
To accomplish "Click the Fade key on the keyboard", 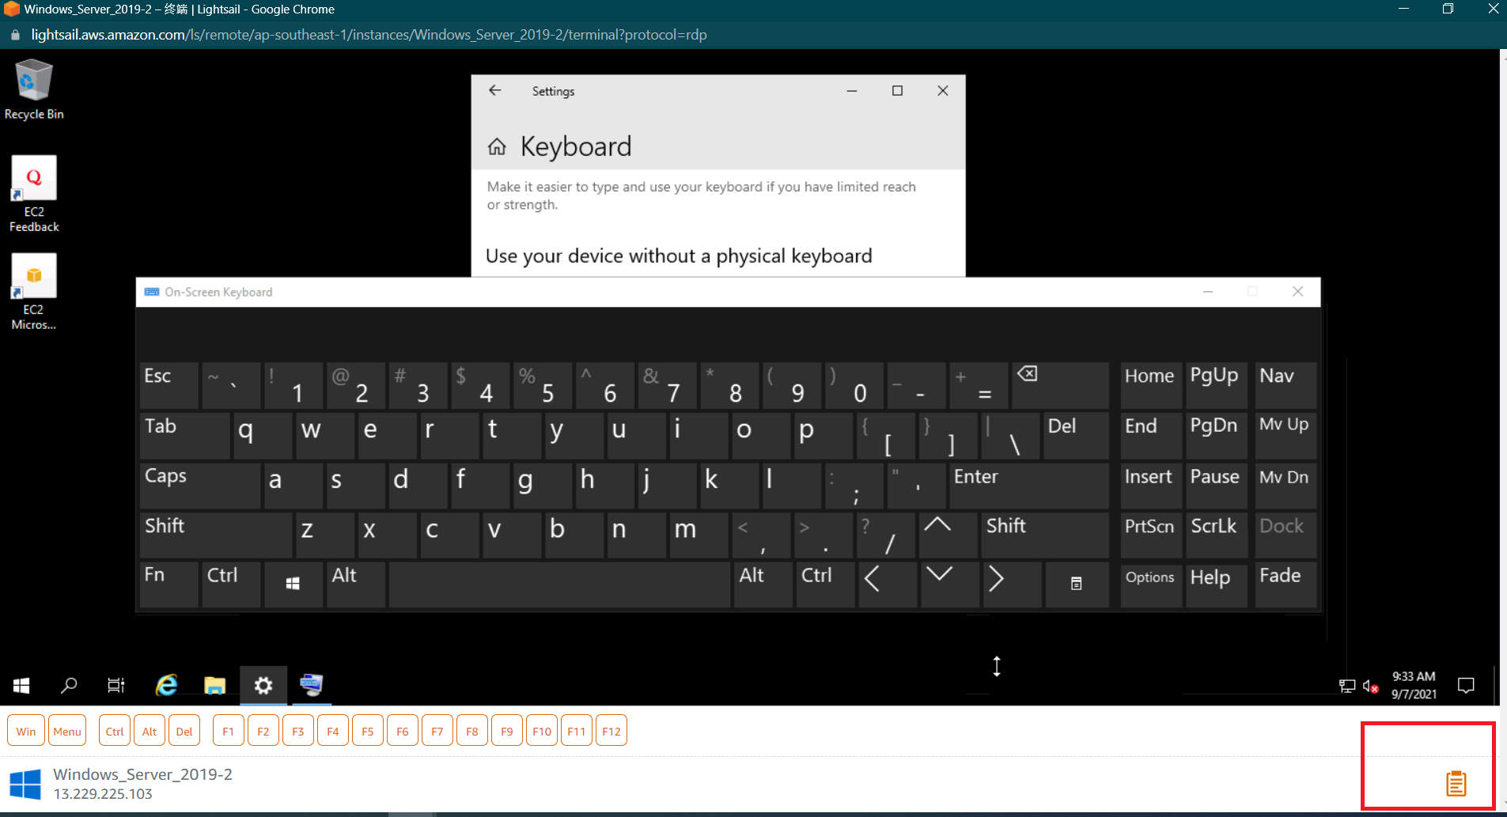I will coord(1285,584).
